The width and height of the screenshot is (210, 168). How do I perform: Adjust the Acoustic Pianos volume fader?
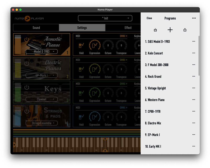coord(18,45)
